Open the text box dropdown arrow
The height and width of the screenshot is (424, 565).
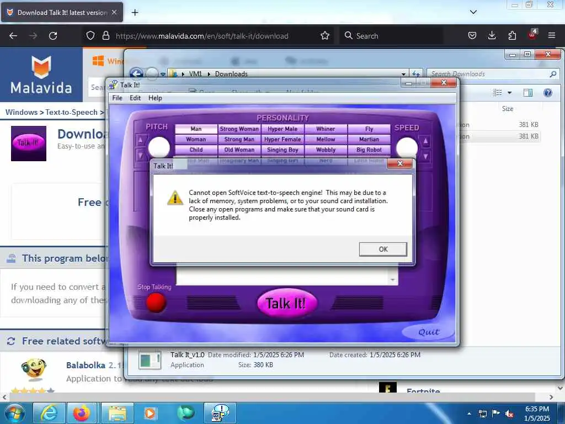392,280
